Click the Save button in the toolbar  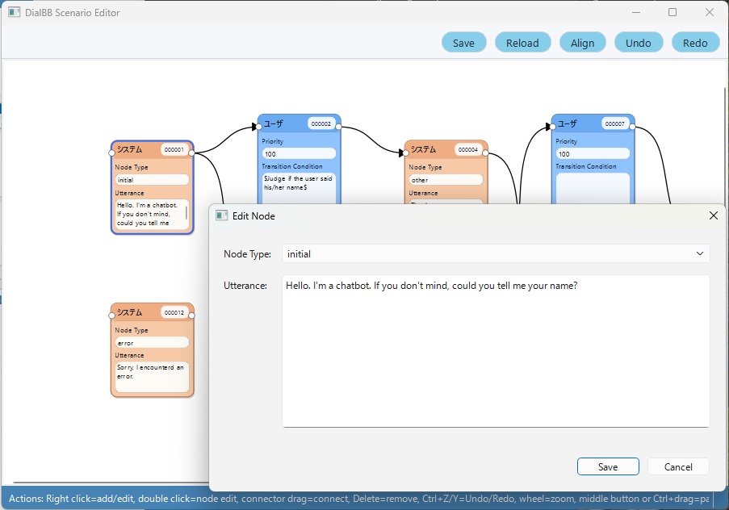[x=463, y=43]
